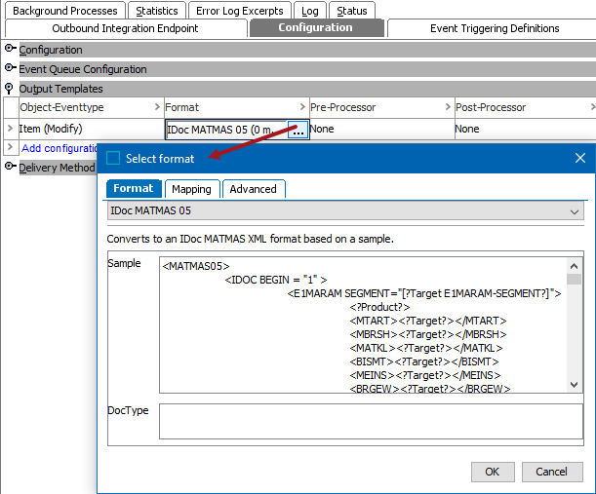Viewport: 596px width, 494px height.
Task: Close the Select format dialog
Action: (x=579, y=158)
